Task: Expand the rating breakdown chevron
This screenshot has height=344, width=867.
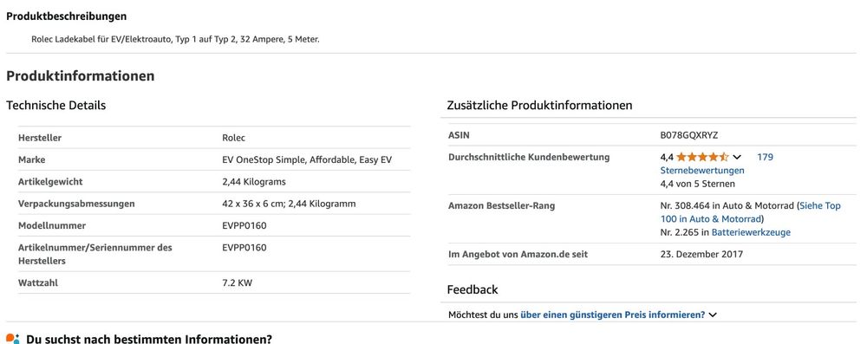Action: tap(737, 158)
